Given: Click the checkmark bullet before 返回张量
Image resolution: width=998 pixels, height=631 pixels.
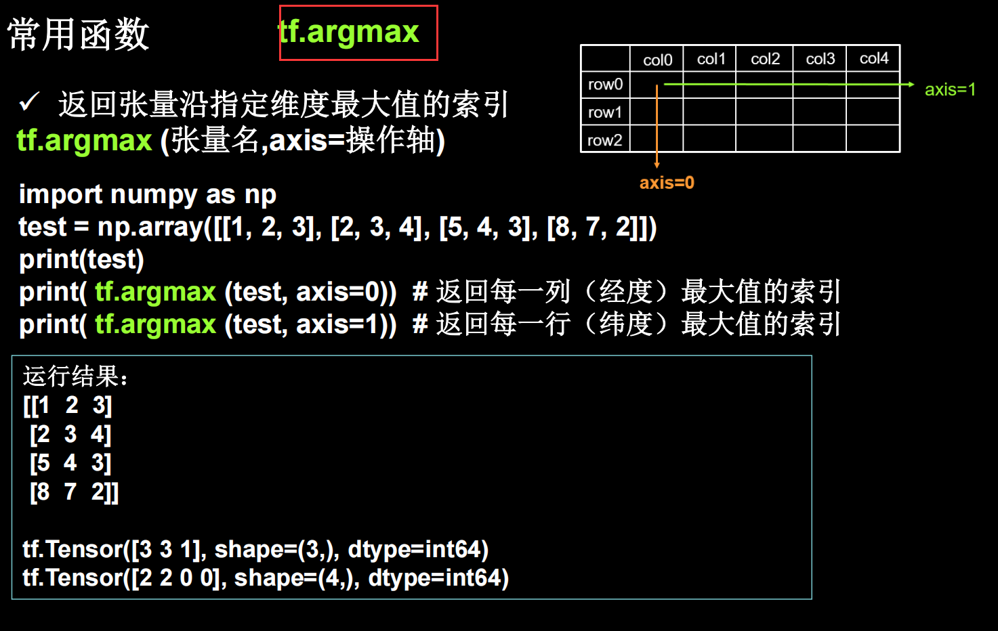Looking at the screenshot, I should click(29, 102).
